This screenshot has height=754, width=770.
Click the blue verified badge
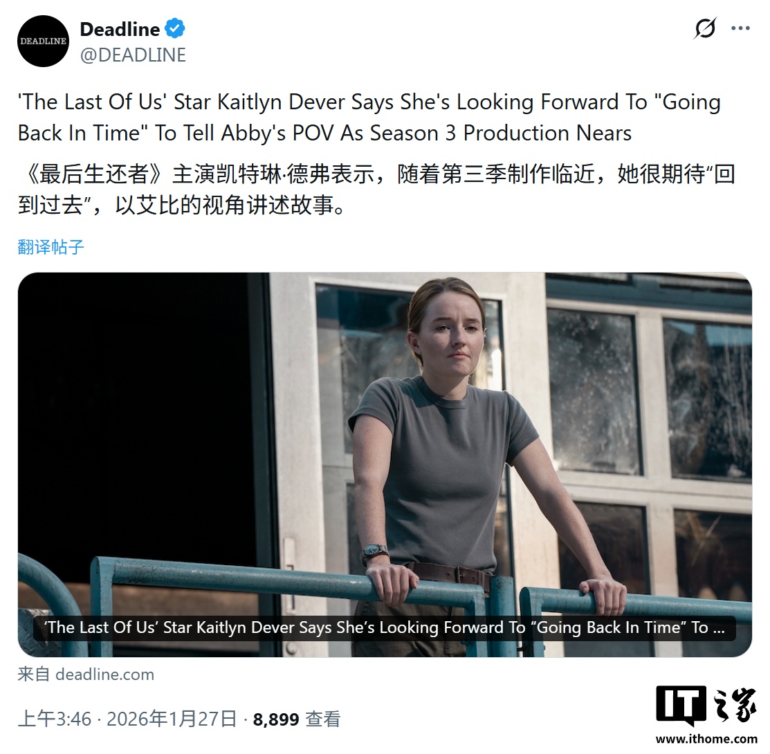tap(175, 28)
